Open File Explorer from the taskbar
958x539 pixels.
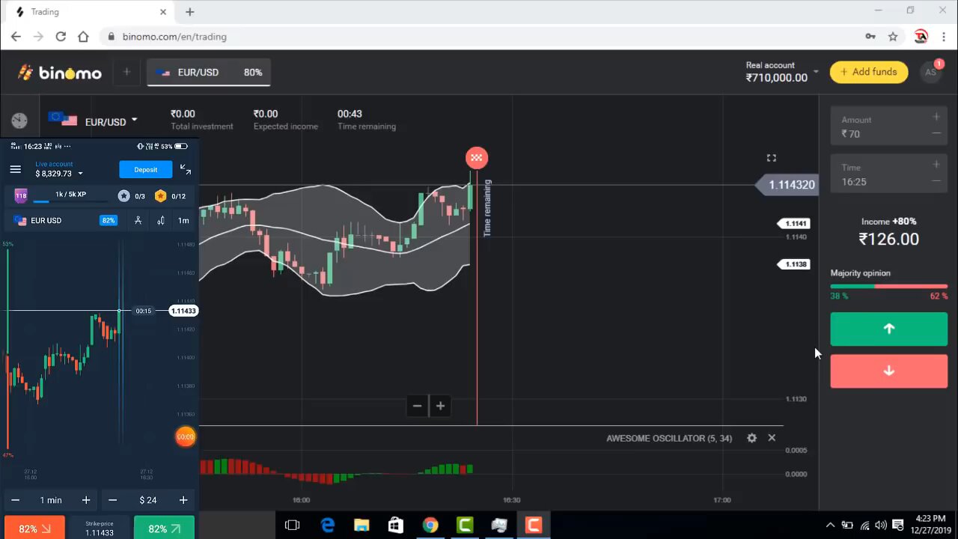tap(361, 526)
